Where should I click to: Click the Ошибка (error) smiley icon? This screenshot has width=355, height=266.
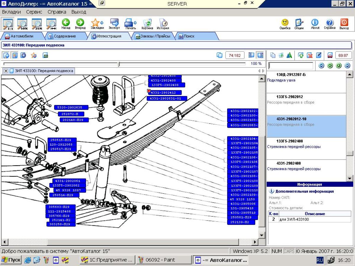(x=285, y=23)
